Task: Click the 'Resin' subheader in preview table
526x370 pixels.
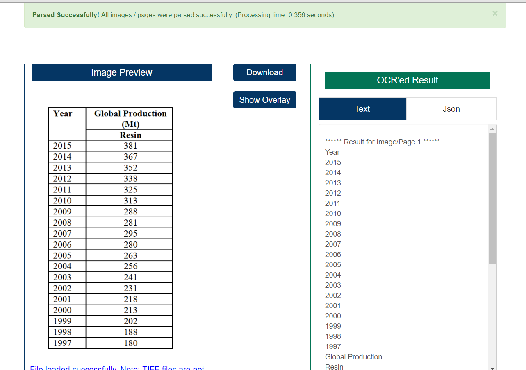Action: (x=130, y=135)
